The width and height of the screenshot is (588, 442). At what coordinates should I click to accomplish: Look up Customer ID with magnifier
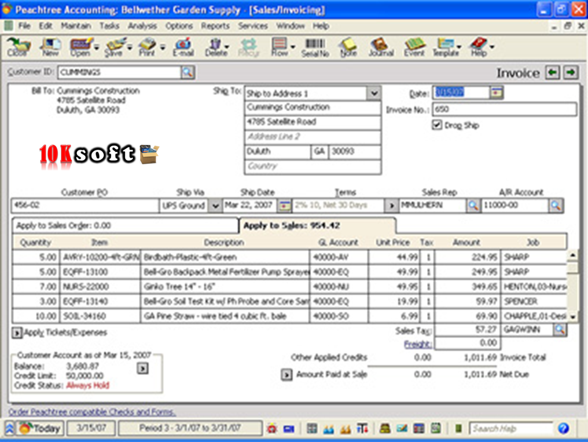pyautogui.click(x=187, y=72)
